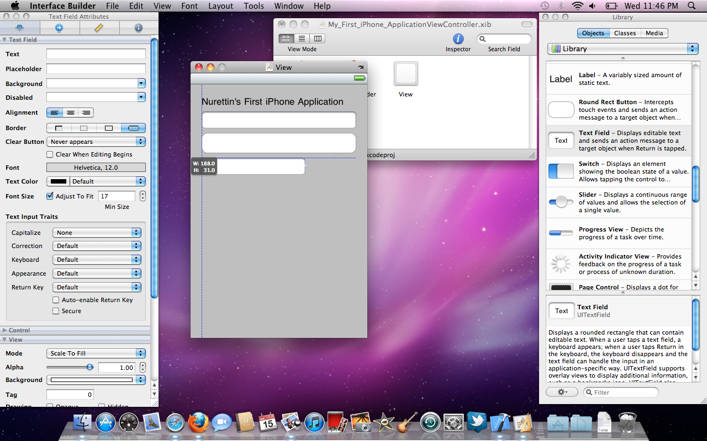Image resolution: width=707 pixels, height=441 pixels.
Task: Collapse the Text Field section
Action: [4, 40]
